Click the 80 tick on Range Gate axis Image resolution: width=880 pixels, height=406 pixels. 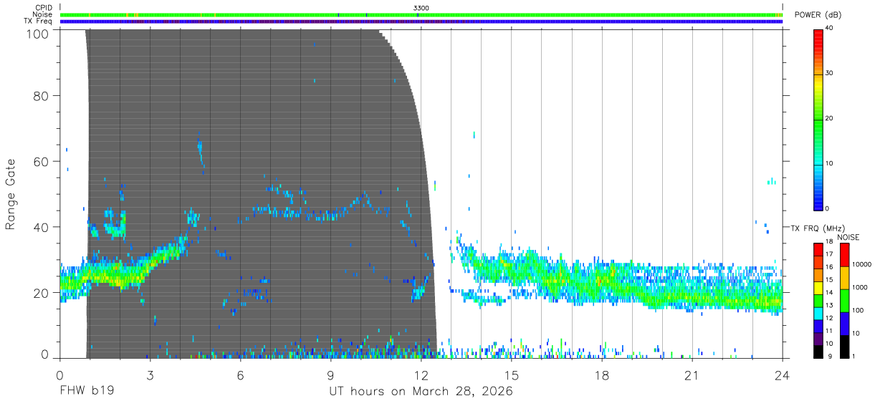point(40,95)
